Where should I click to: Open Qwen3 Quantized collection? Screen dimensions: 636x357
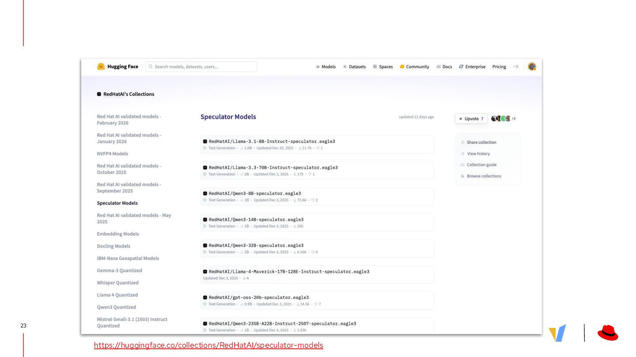[x=117, y=307]
